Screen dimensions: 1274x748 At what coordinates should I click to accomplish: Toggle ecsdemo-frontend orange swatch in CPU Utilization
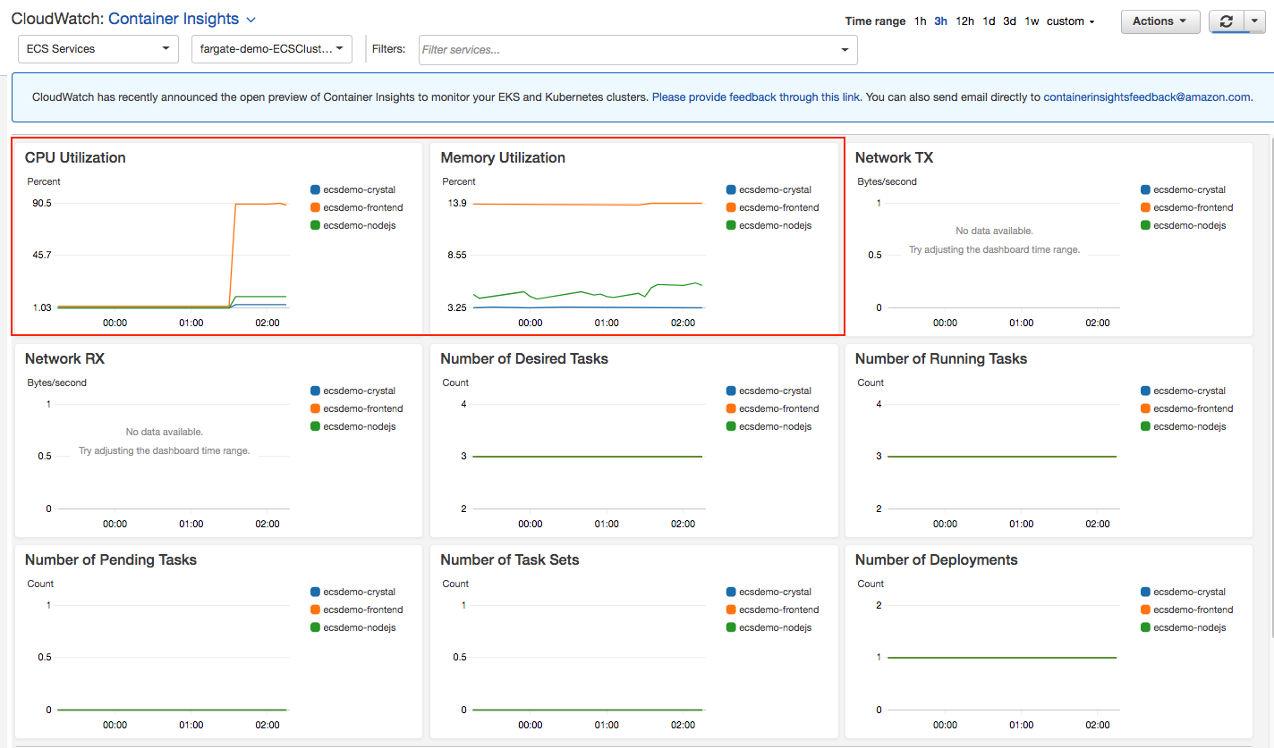(315, 207)
